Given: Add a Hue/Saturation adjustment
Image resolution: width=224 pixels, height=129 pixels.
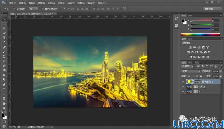Looking at the screenshot, I should pyautogui.click(x=188, y=52).
